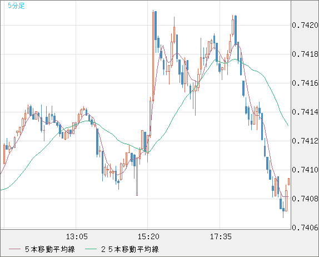The image size is (319, 257).
Task: Click the 13:05 time axis label
Action: coord(77,236)
